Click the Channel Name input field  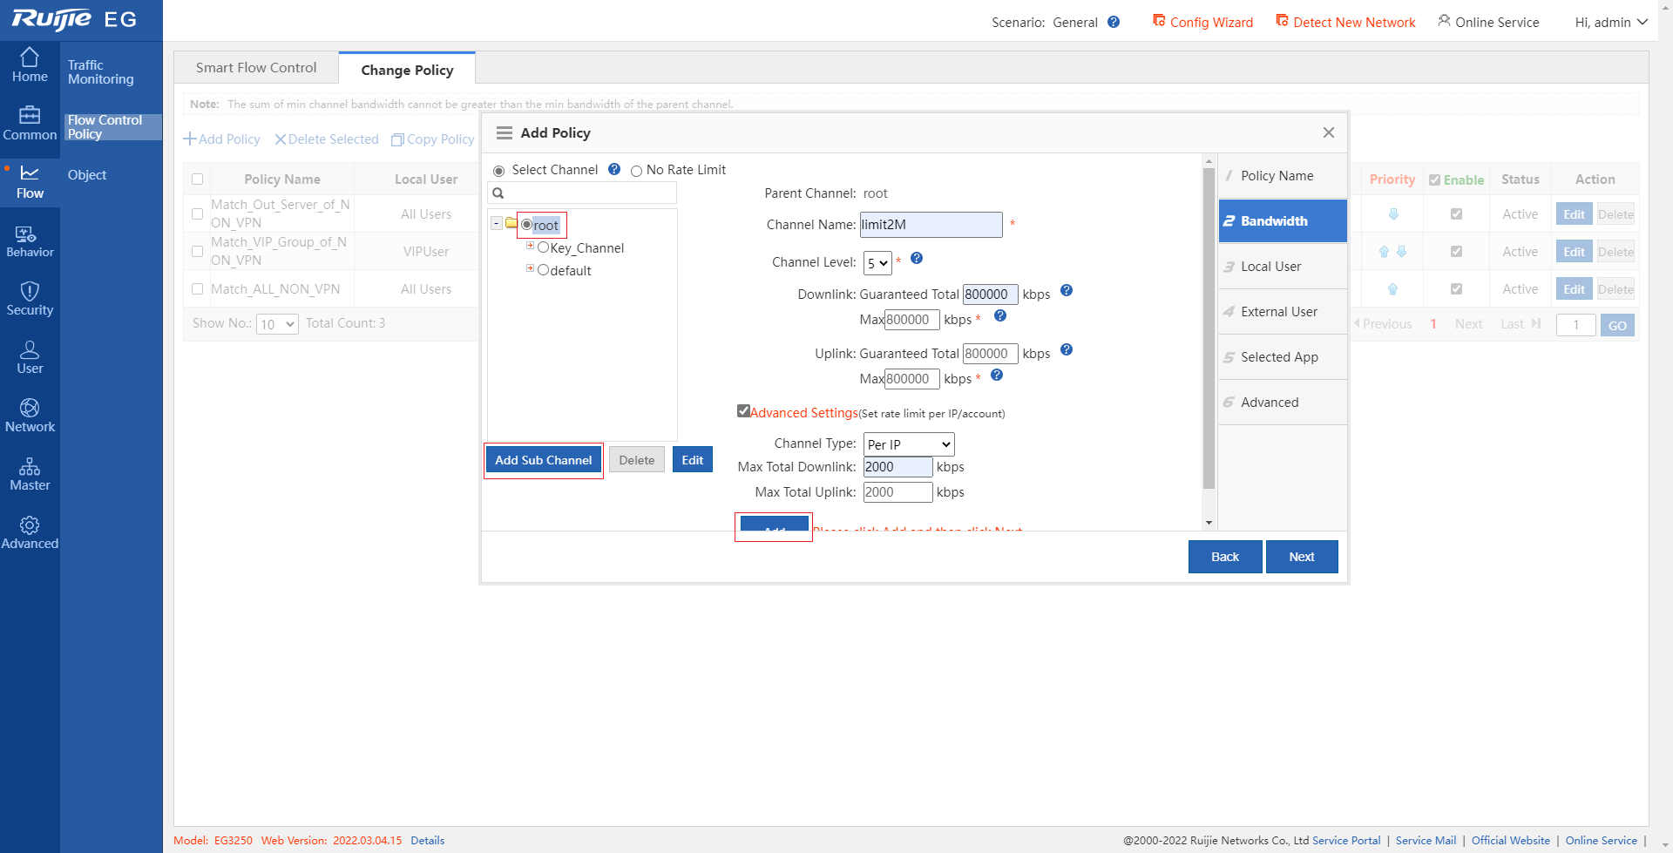click(x=930, y=225)
